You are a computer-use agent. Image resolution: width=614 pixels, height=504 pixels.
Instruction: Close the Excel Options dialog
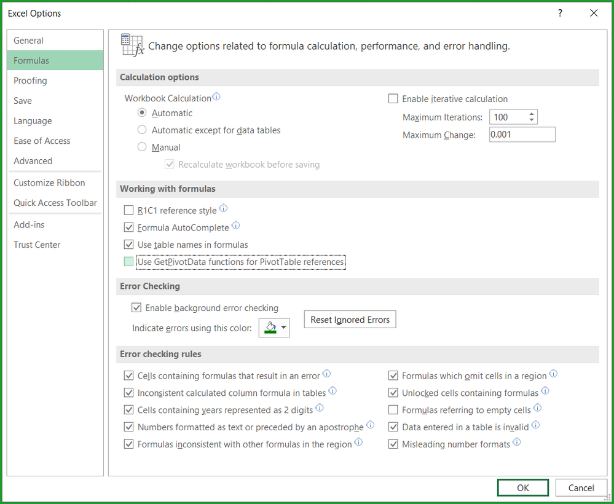pyautogui.click(x=594, y=13)
